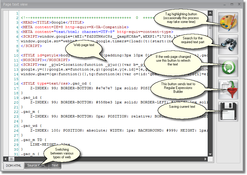Click the horizontal scrollbar thumb
The image size is (247, 175).
coord(12,159)
